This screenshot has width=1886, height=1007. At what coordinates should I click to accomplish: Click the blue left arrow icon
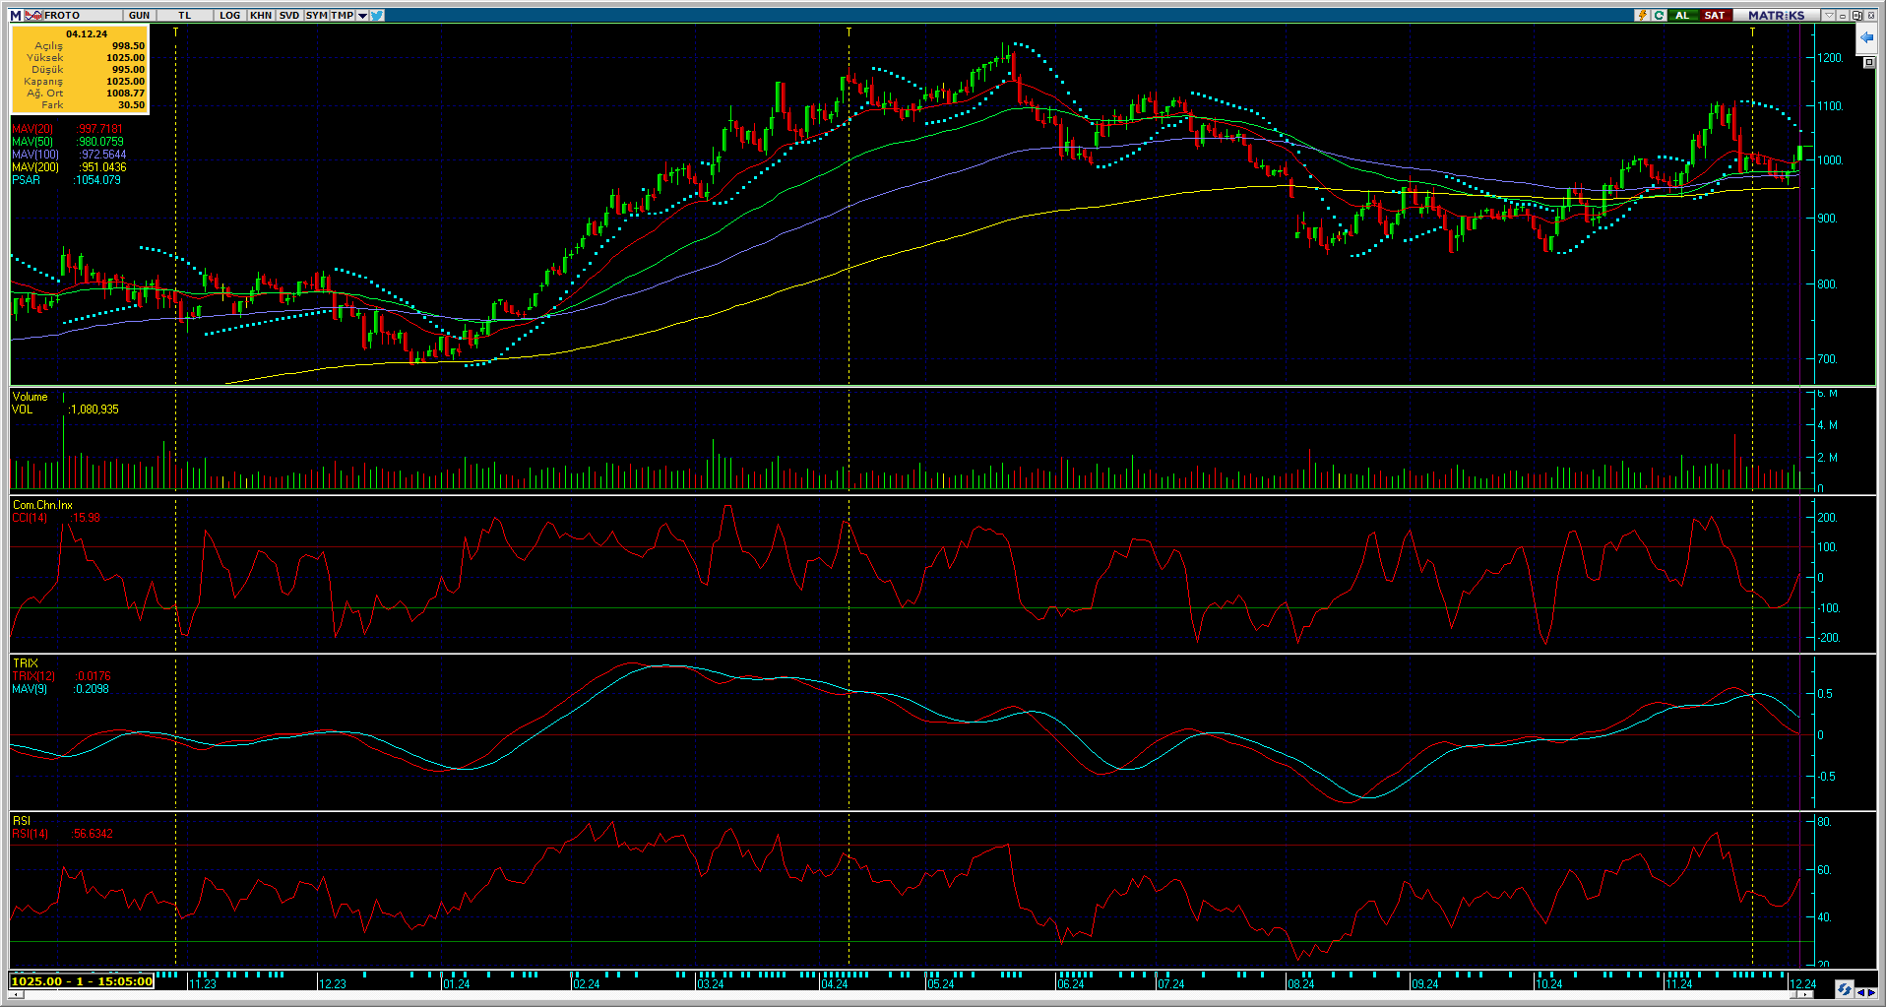point(1866,38)
